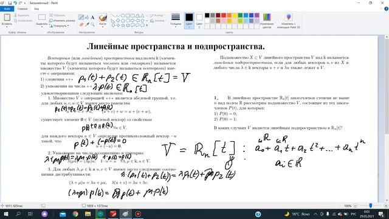Open the File (Файл) menu
This screenshot has width=389, height=219.
coord(7,9)
